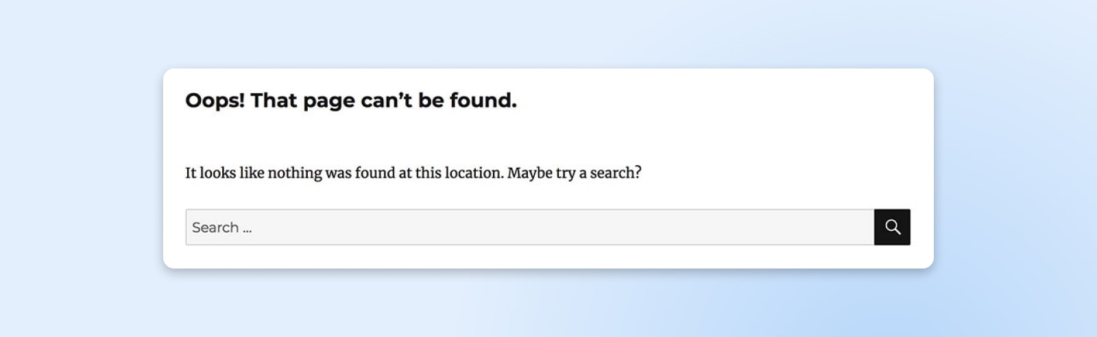Click the word "Oops!" in the heading

tap(215, 101)
